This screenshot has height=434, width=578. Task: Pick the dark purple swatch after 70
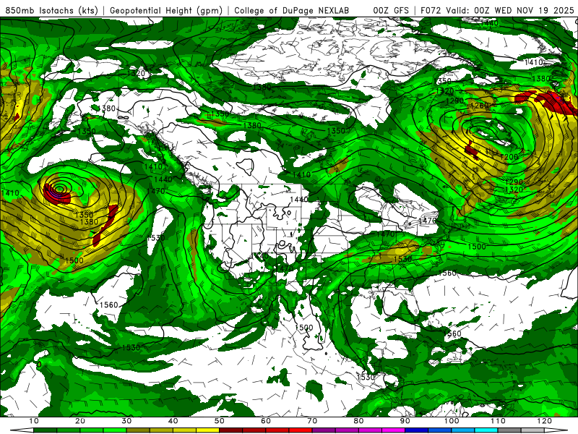pos(324,430)
